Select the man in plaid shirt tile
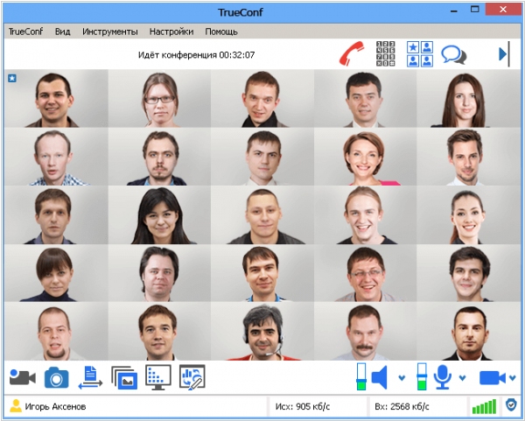Image resolution: width=525 pixels, height=421 pixels. click(x=56, y=157)
